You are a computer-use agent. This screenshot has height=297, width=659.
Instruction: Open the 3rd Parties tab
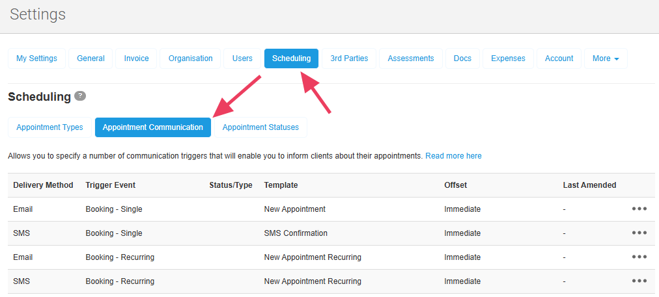click(x=349, y=58)
